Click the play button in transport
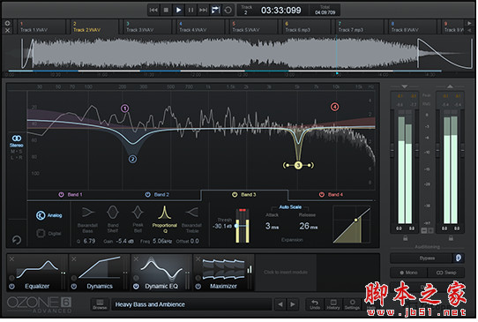Image resolution: width=478 pixels, height=322 pixels. (178, 10)
